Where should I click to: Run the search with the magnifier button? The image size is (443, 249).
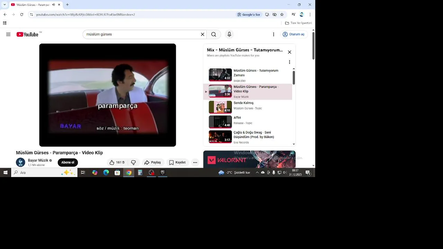pos(214,34)
